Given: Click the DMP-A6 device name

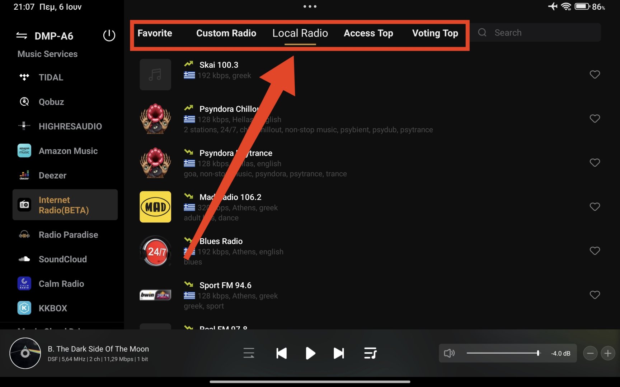Looking at the screenshot, I should [54, 36].
